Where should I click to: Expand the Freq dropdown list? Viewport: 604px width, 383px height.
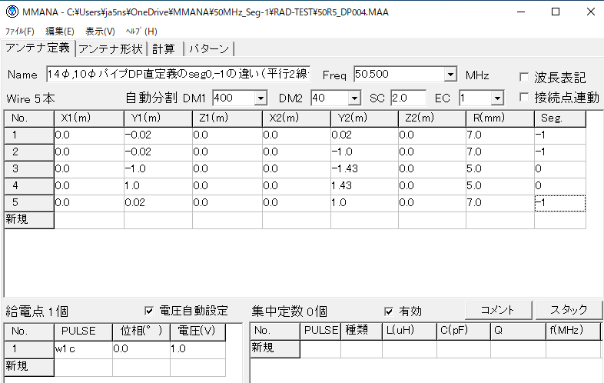tap(450, 75)
